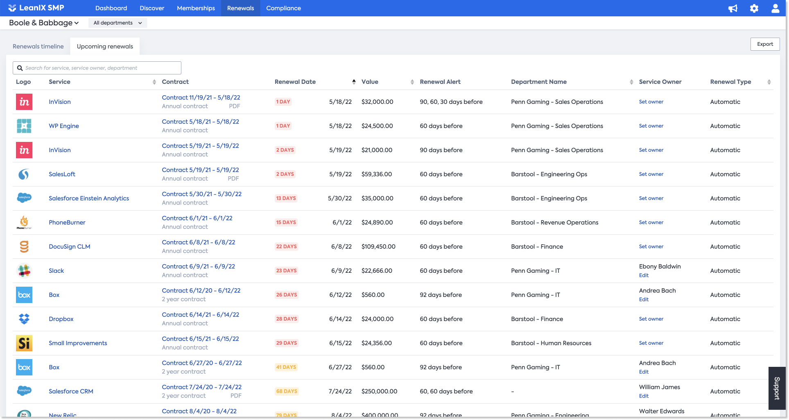Click the WP Engine logo
The height and width of the screenshot is (420, 789).
(x=24, y=126)
